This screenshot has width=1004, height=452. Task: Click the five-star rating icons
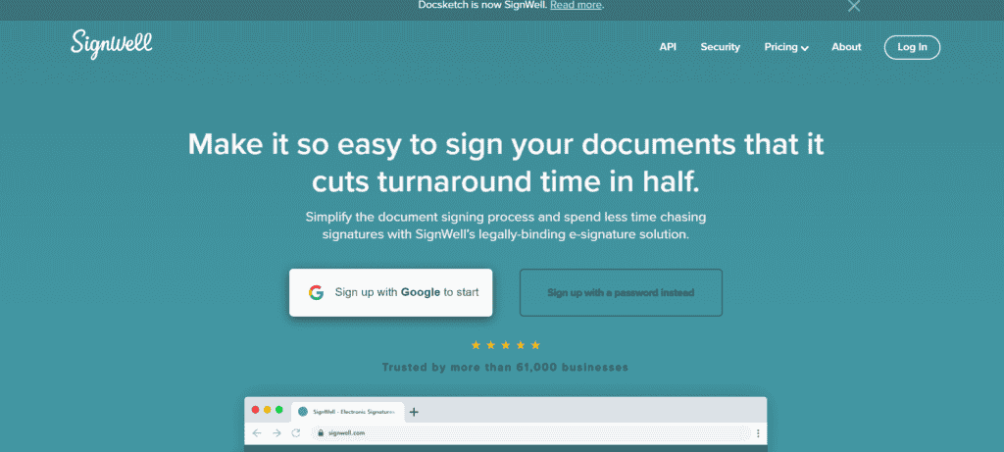(505, 345)
